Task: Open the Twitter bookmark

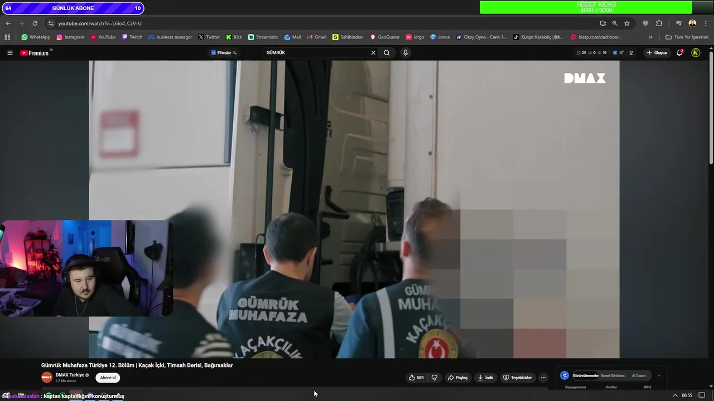Action: click(209, 37)
